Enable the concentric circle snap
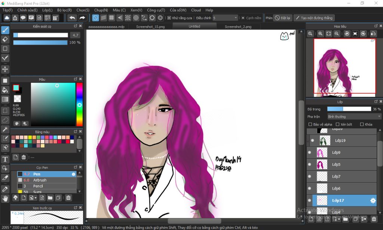The height and width of the screenshot is (230, 383). coord(136,18)
